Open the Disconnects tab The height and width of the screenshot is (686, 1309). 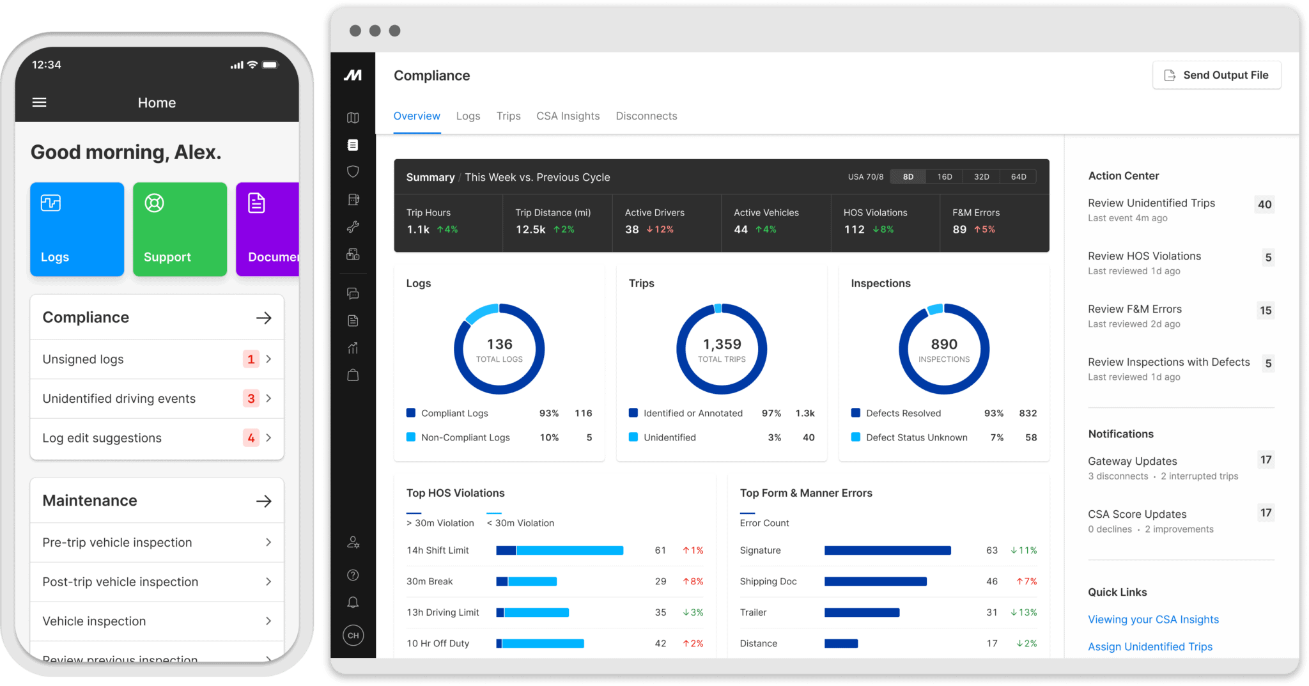pyautogui.click(x=646, y=116)
